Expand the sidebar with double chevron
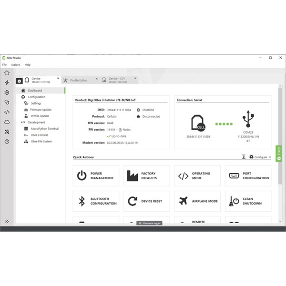Image resolution: width=286 pixels, height=286 pixels. 7,221
